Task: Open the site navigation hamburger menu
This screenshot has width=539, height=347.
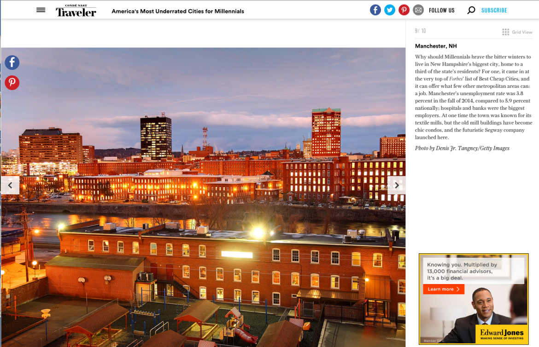Action: 41,9
